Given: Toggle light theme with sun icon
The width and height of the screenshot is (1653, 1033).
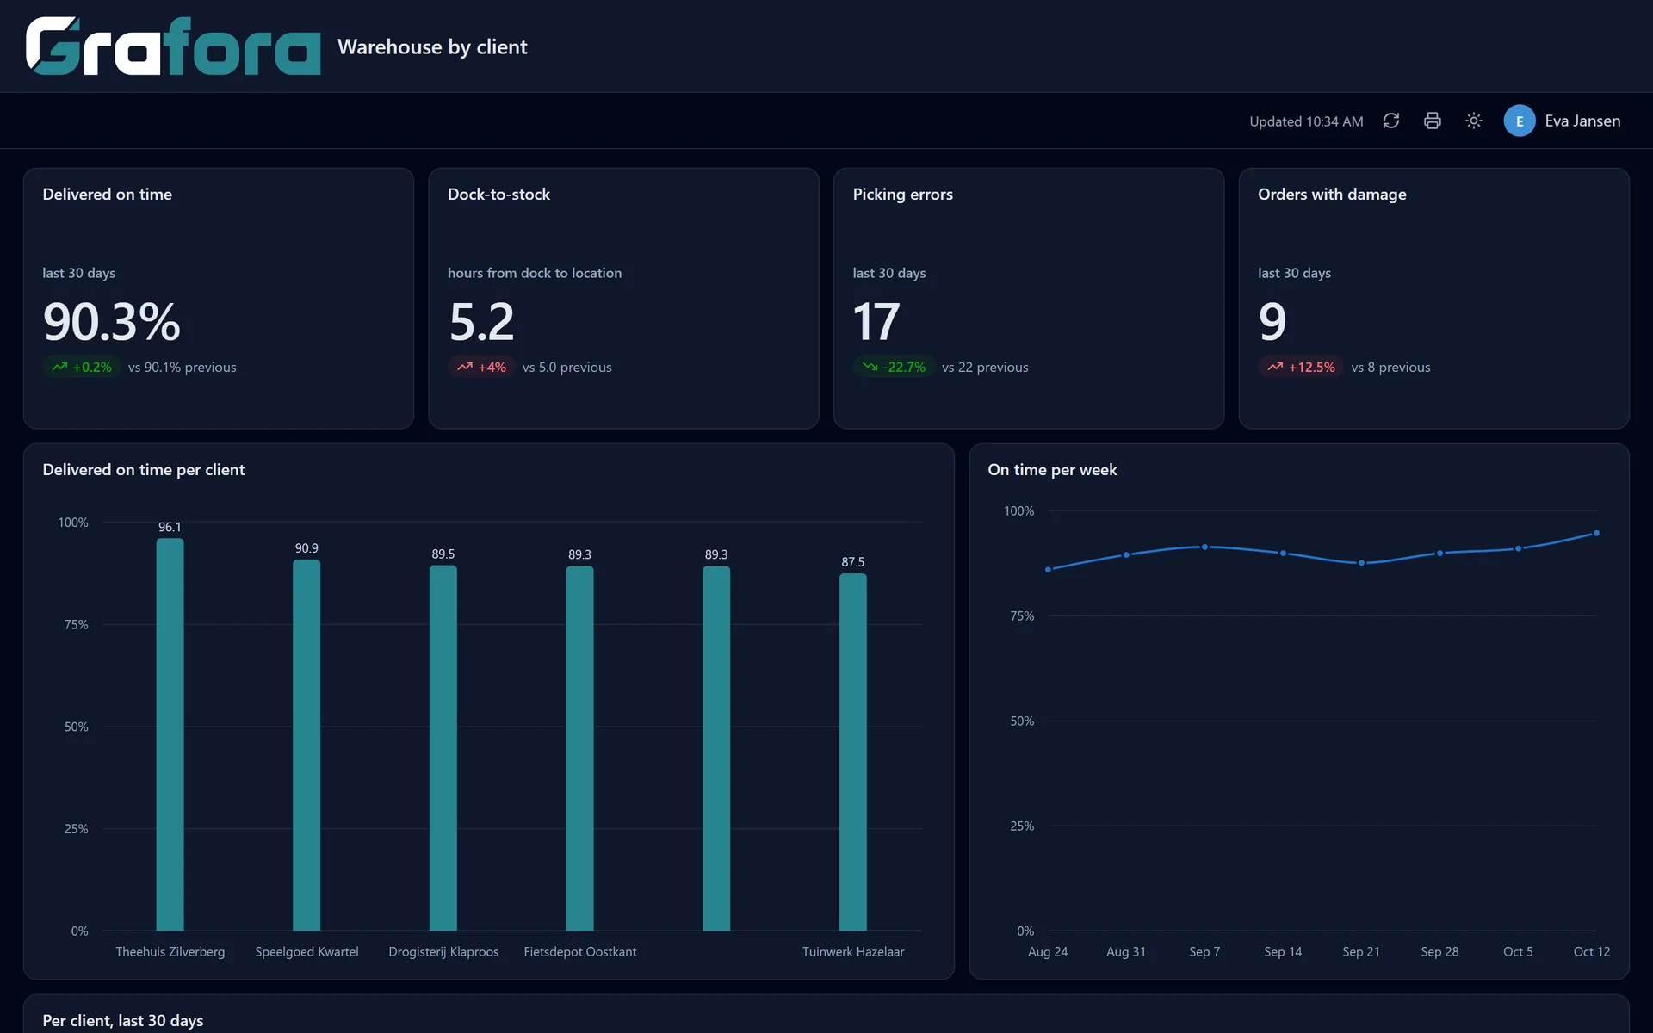Looking at the screenshot, I should [1474, 121].
